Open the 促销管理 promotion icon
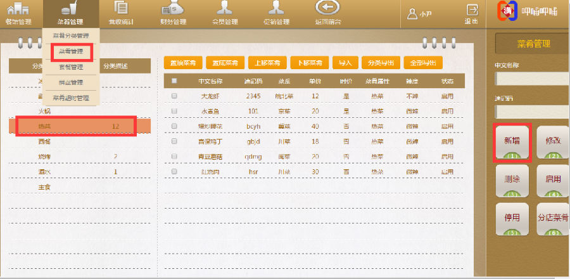Viewport: 570px width, 279px height. pos(275,9)
